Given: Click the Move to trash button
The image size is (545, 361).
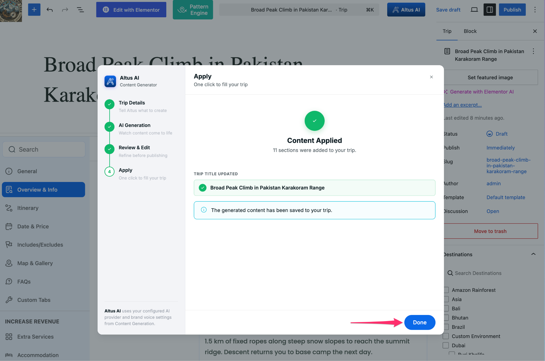Looking at the screenshot, I should 490,231.
